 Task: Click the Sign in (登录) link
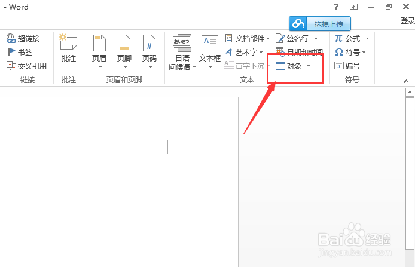[408, 21]
